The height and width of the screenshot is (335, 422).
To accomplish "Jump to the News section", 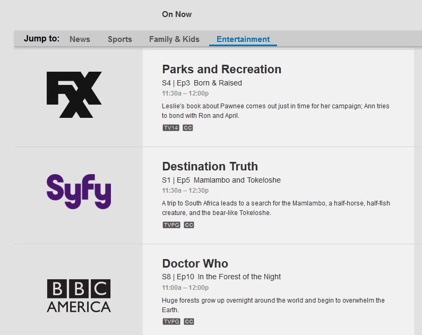I will [x=80, y=39].
